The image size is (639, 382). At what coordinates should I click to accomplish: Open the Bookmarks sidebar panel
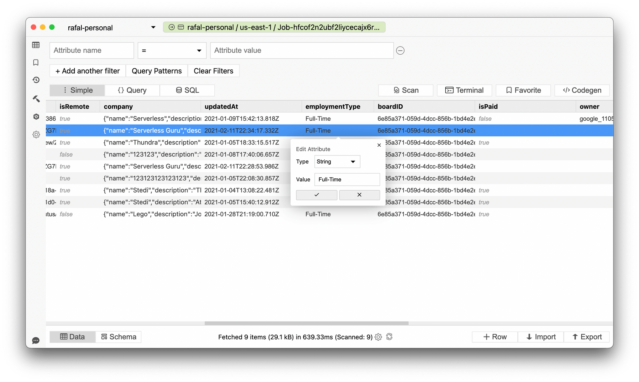click(36, 62)
